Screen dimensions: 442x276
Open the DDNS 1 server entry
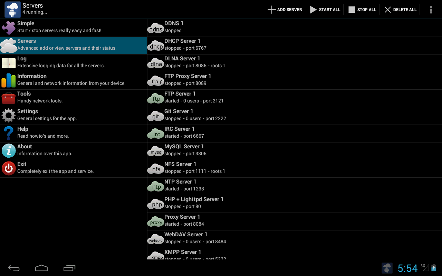pos(295,28)
